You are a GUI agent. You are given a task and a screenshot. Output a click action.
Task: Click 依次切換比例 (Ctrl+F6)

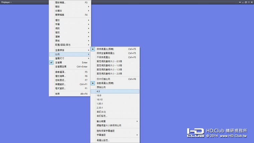[x=115, y=79]
